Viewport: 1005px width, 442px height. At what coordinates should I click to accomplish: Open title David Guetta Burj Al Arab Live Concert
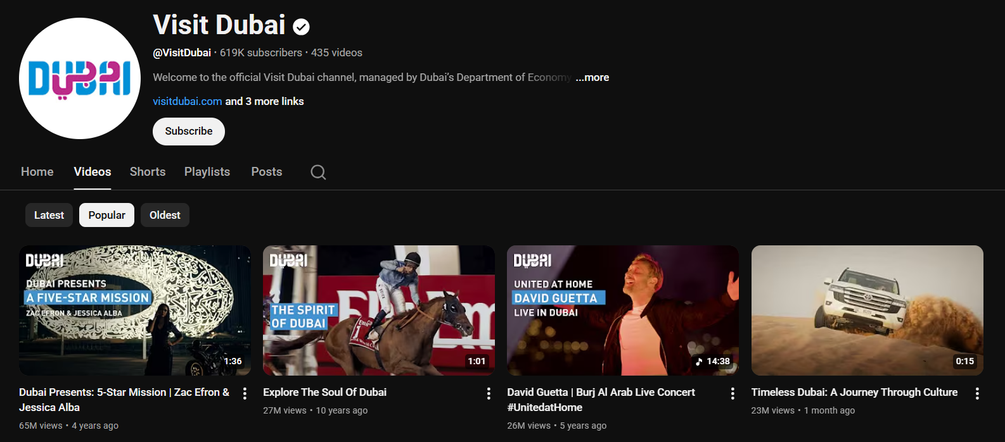601,400
